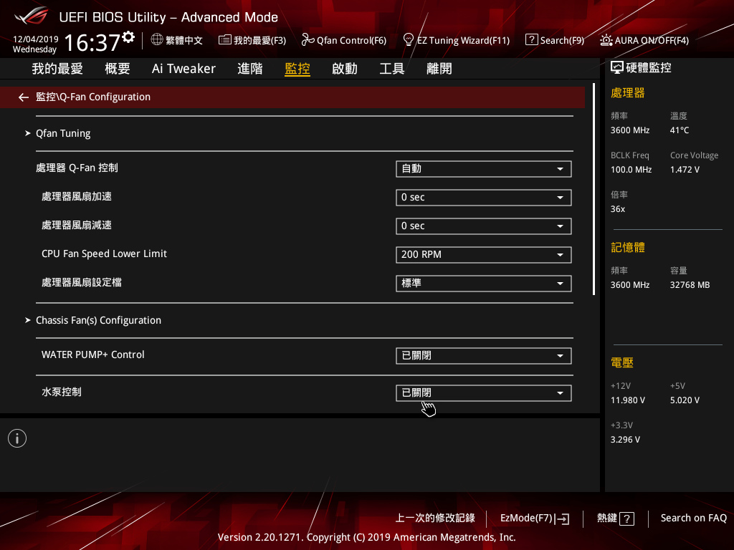Open 處理器風扇減速 dropdown showing 0 sec

tap(484, 226)
